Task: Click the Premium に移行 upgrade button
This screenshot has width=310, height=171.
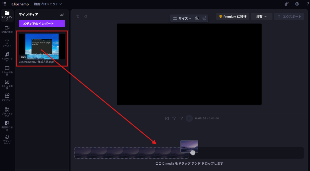Action: (x=232, y=17)
